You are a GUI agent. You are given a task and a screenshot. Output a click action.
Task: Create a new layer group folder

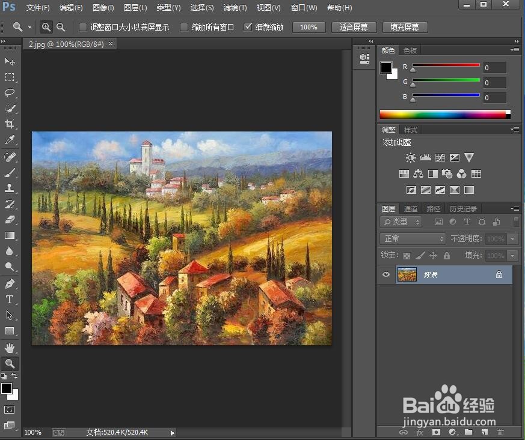point(468,432)
